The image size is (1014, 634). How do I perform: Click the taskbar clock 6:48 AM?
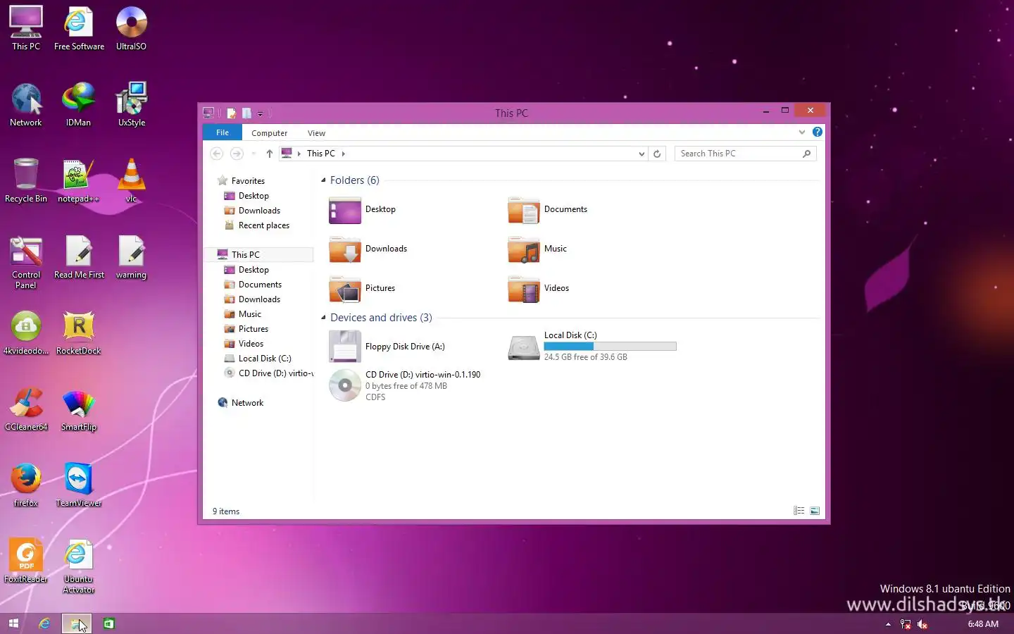coord(983,624)
